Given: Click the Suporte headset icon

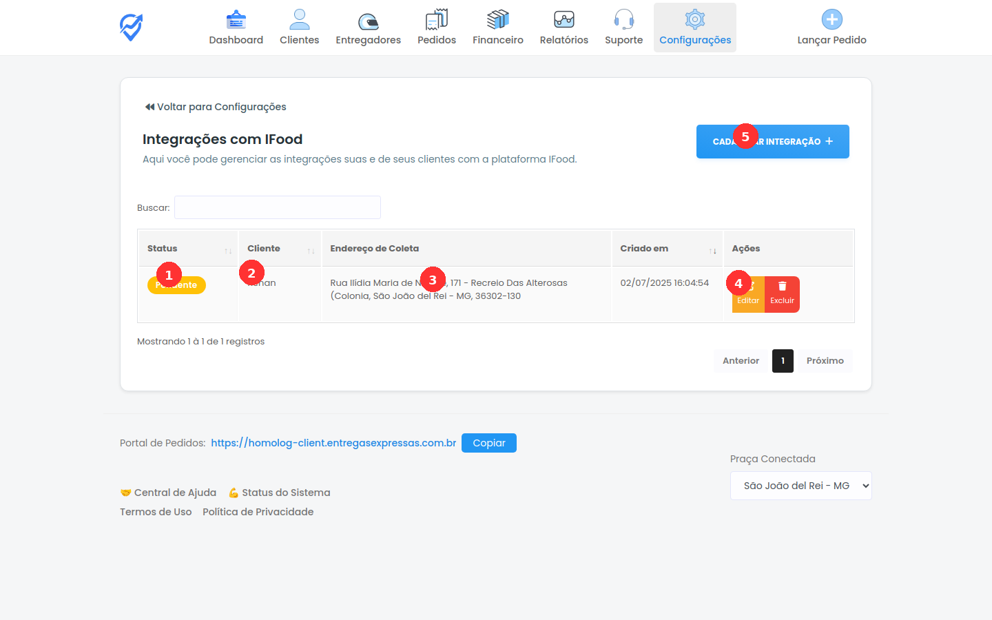Looking at the screenshot, I should click(623, 19).
